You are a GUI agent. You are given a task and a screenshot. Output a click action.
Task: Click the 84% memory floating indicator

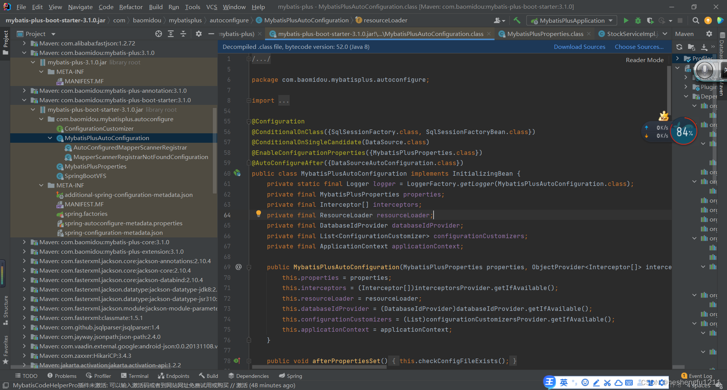point(684,131)
